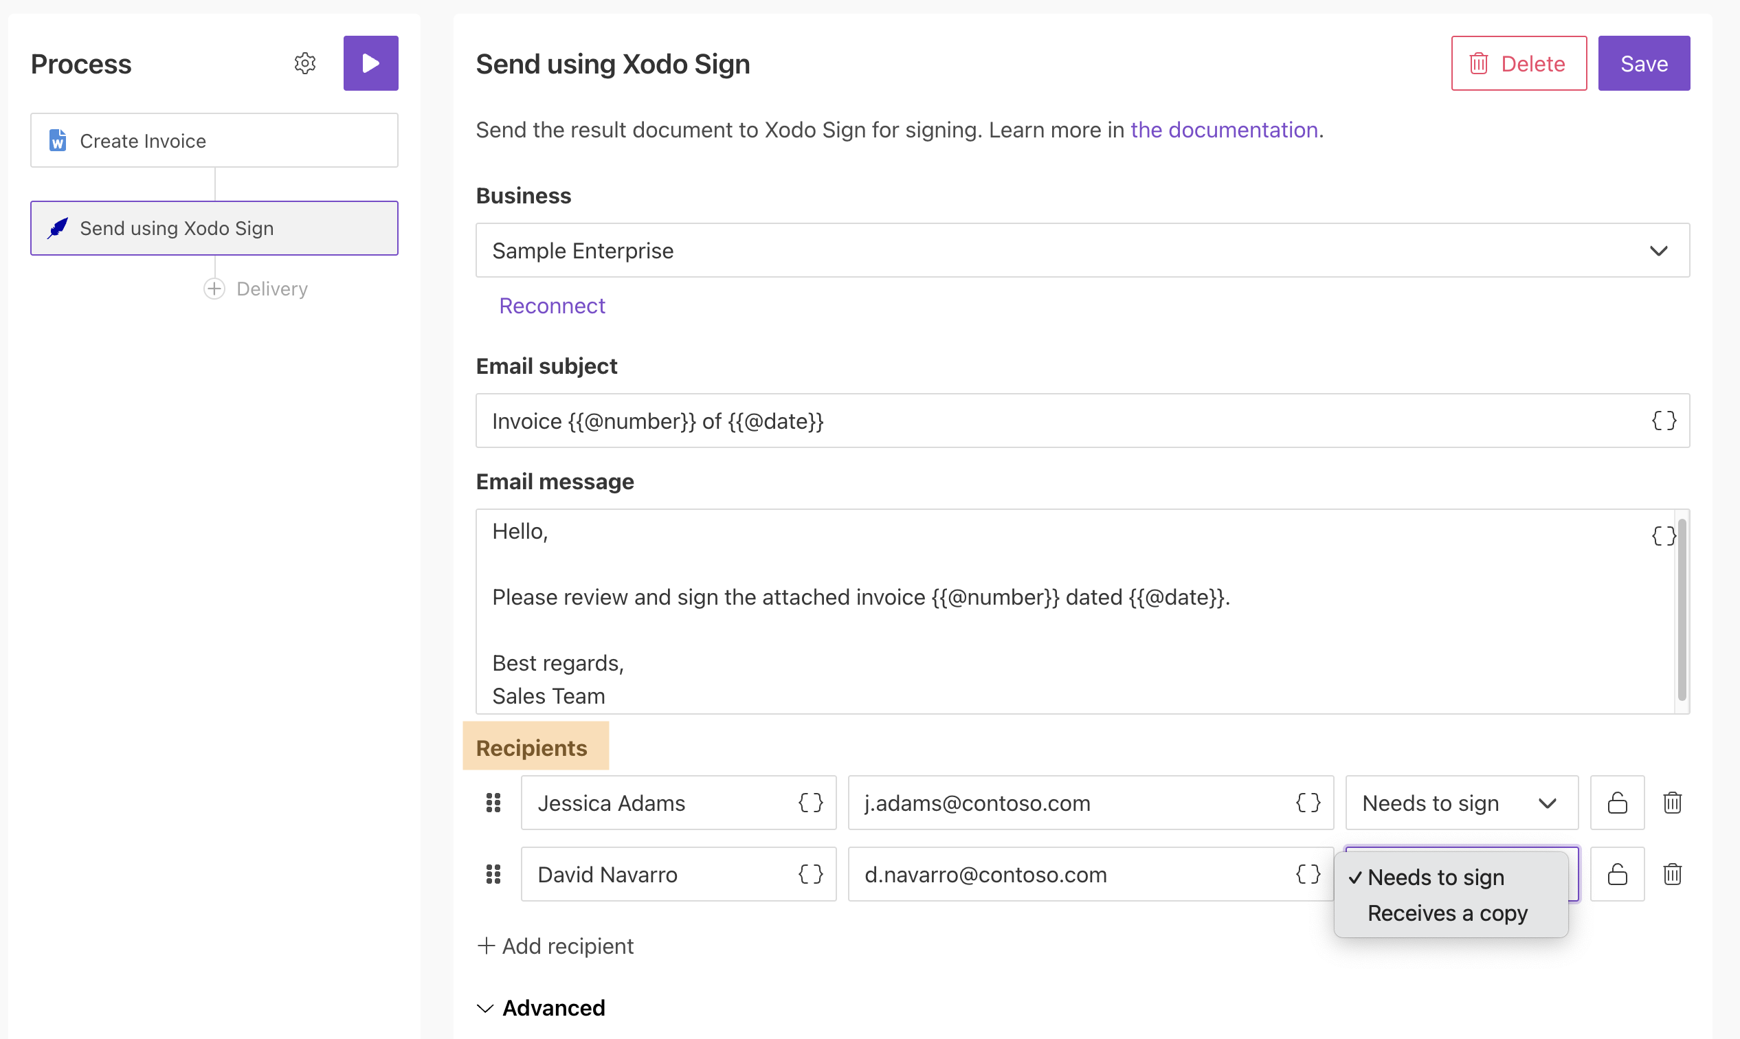Add a Delivery with the plus icon
The width and height of the screenshot is (1740, 1039).
coord(214,289)
